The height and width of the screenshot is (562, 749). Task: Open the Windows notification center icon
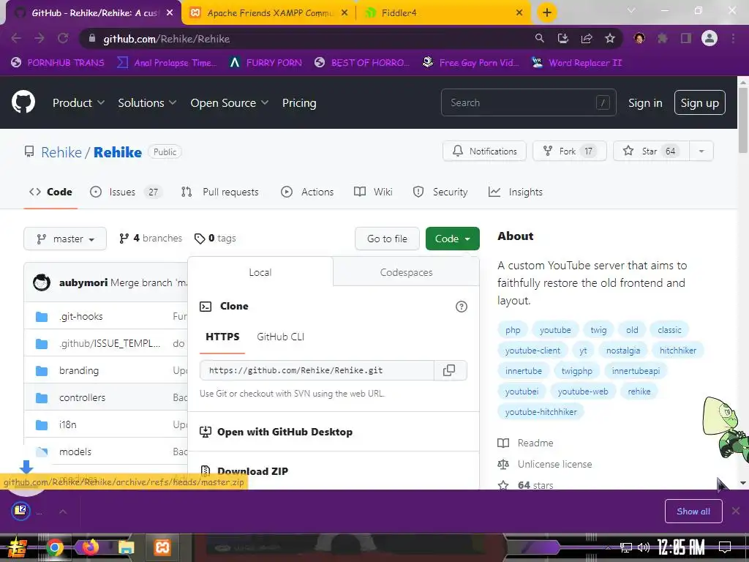tap(725, 547)
